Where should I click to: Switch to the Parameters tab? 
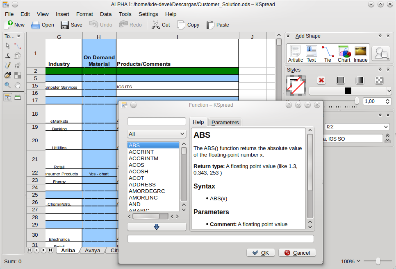[x=225, y=122]
